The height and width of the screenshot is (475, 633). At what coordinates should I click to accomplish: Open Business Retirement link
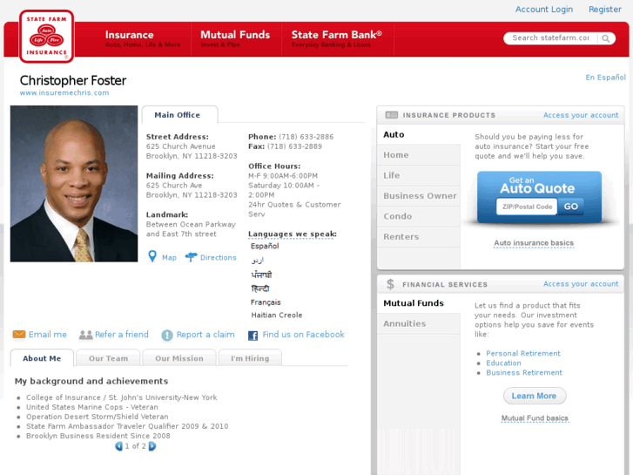(x=524, y=373)
